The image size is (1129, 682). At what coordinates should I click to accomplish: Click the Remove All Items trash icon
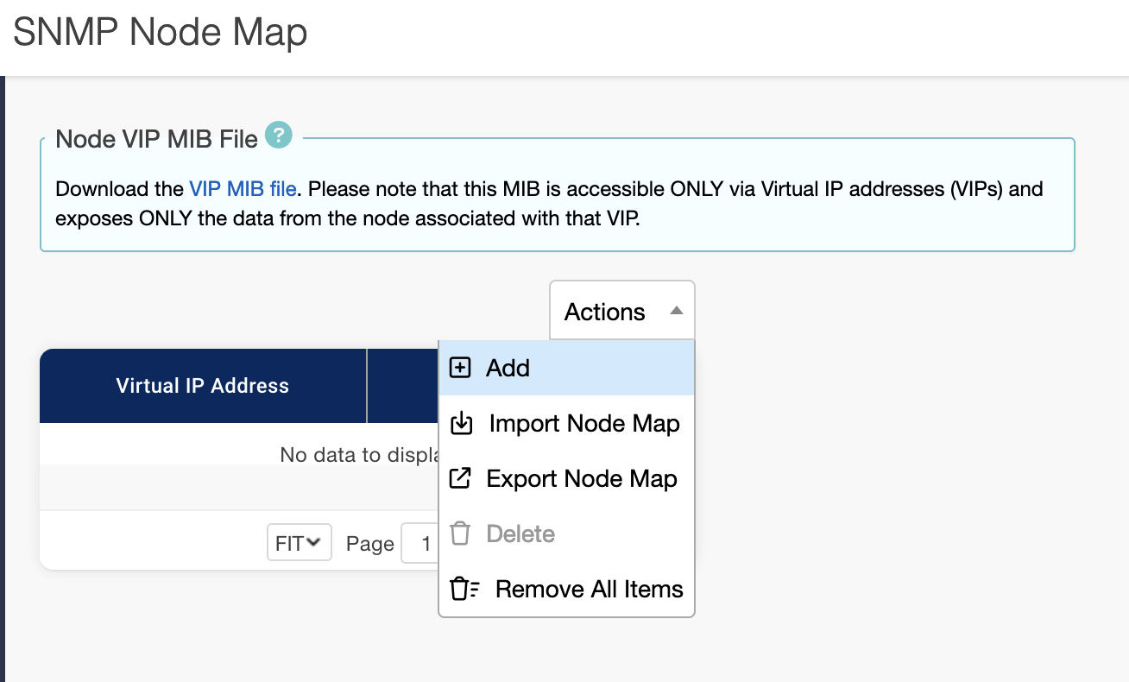464,589
